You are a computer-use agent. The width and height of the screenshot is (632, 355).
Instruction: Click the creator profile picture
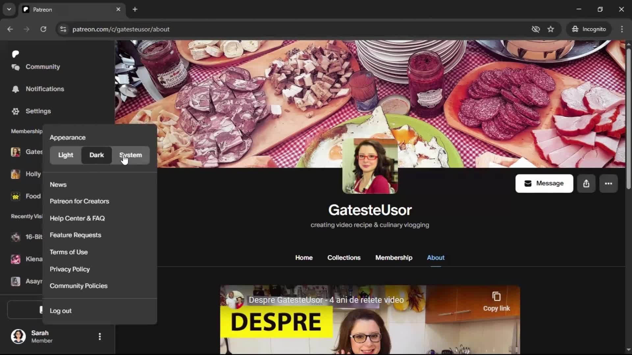click(370, 166)
